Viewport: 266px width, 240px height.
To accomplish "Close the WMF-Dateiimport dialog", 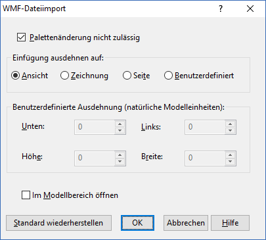I will click(x=250, y=9).
